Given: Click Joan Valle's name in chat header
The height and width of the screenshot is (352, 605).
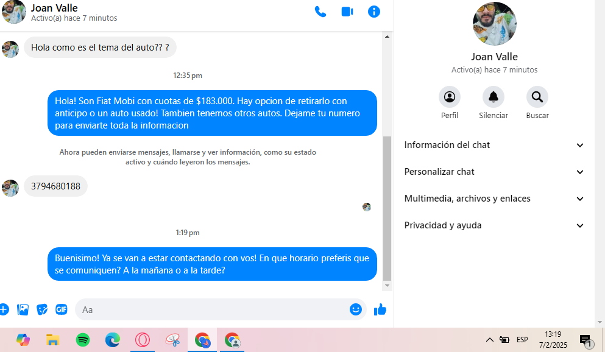Looking at the screenshot, I should 54,8.
